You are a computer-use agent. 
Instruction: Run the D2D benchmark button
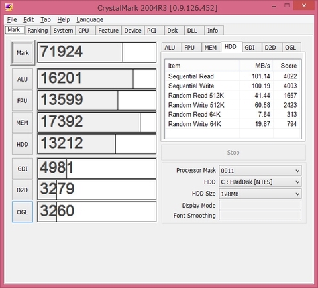23,190
